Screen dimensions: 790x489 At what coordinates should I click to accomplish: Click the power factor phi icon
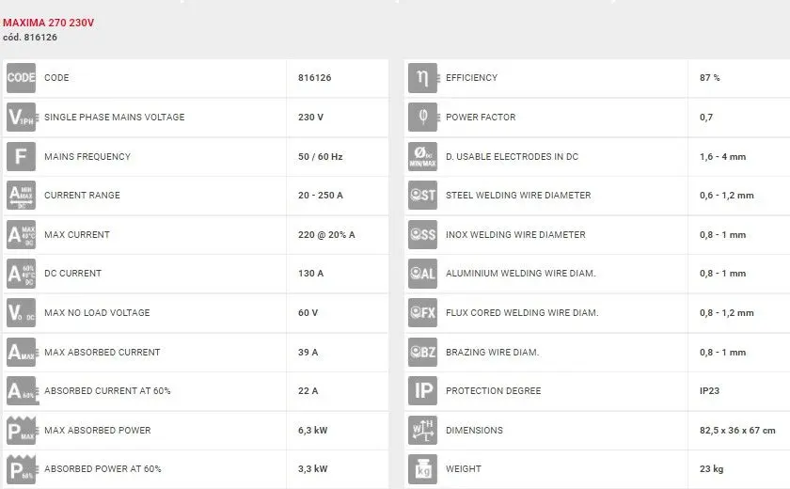422,118
